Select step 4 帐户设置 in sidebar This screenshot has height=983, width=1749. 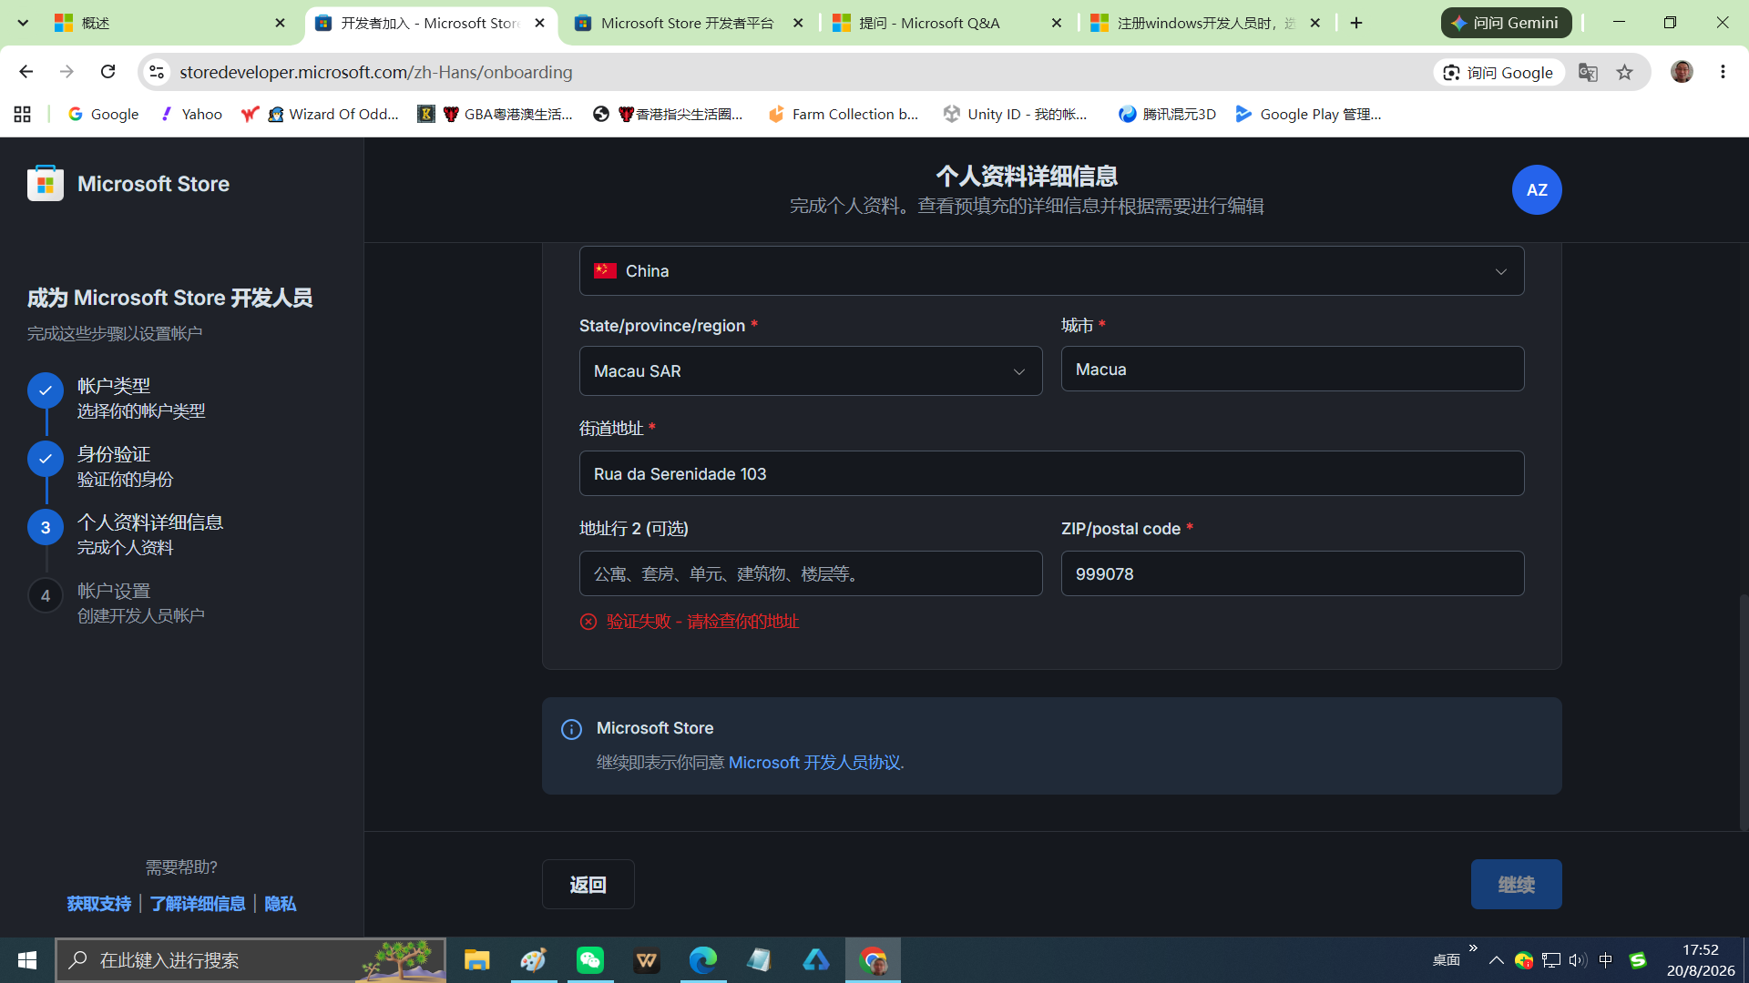click(140, 603)
